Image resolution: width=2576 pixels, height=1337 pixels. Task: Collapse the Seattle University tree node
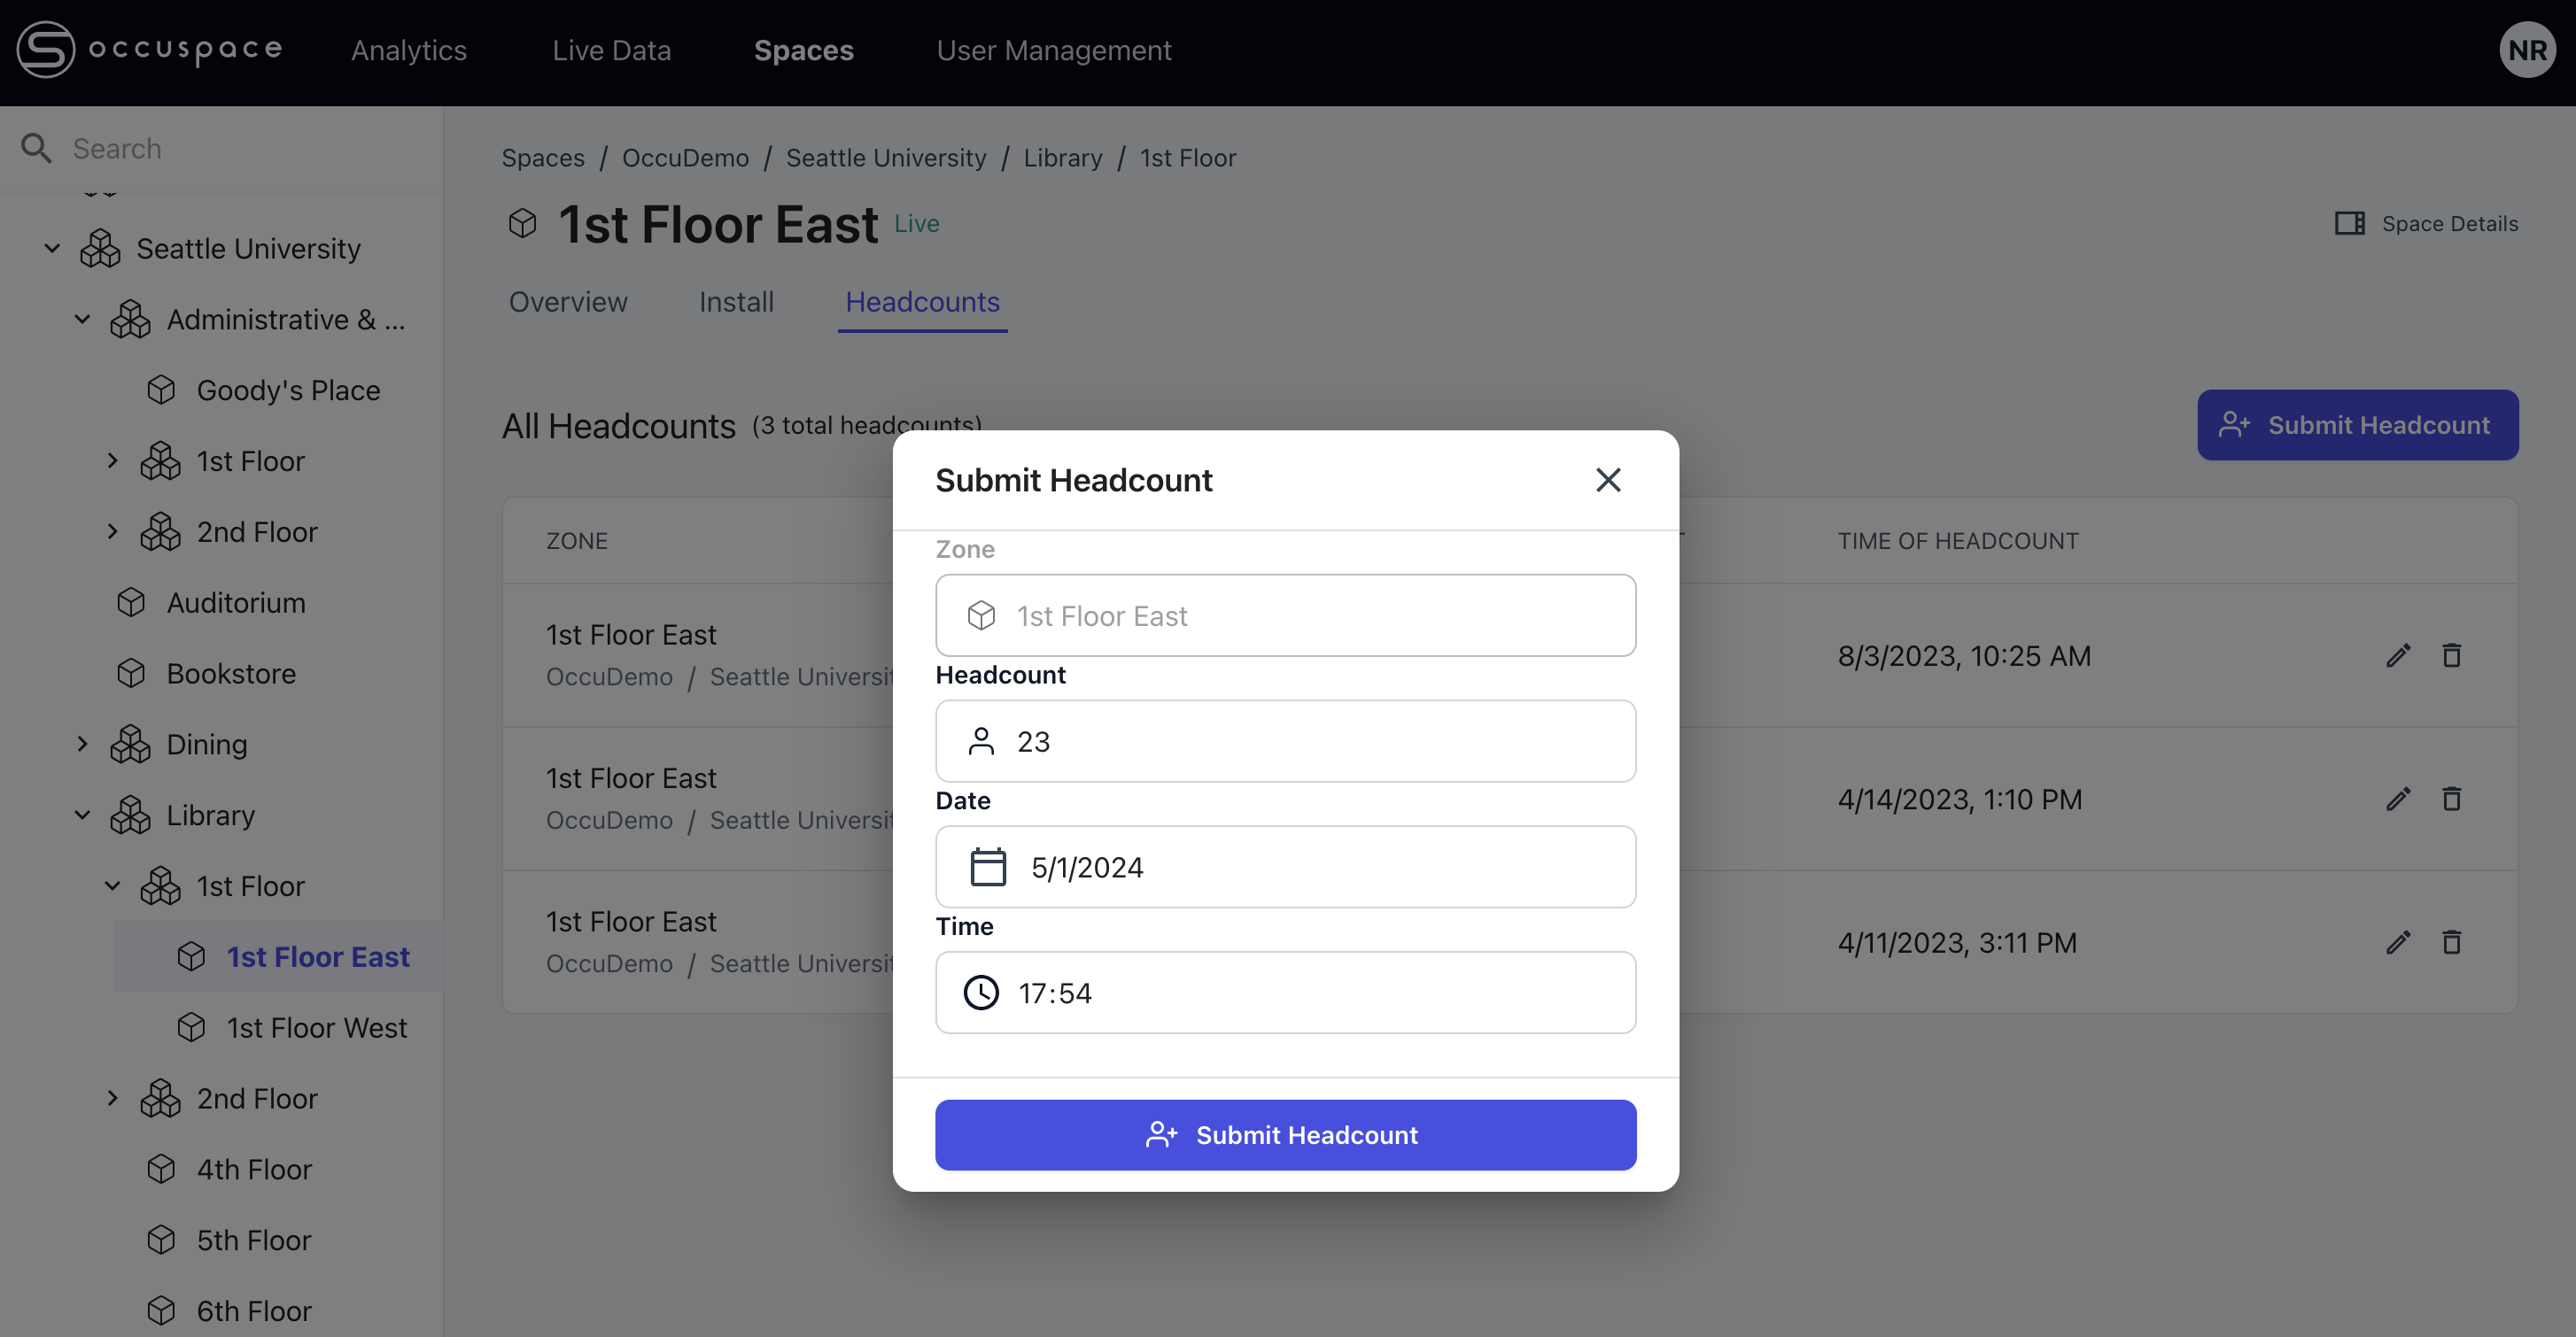coord(52,248)
